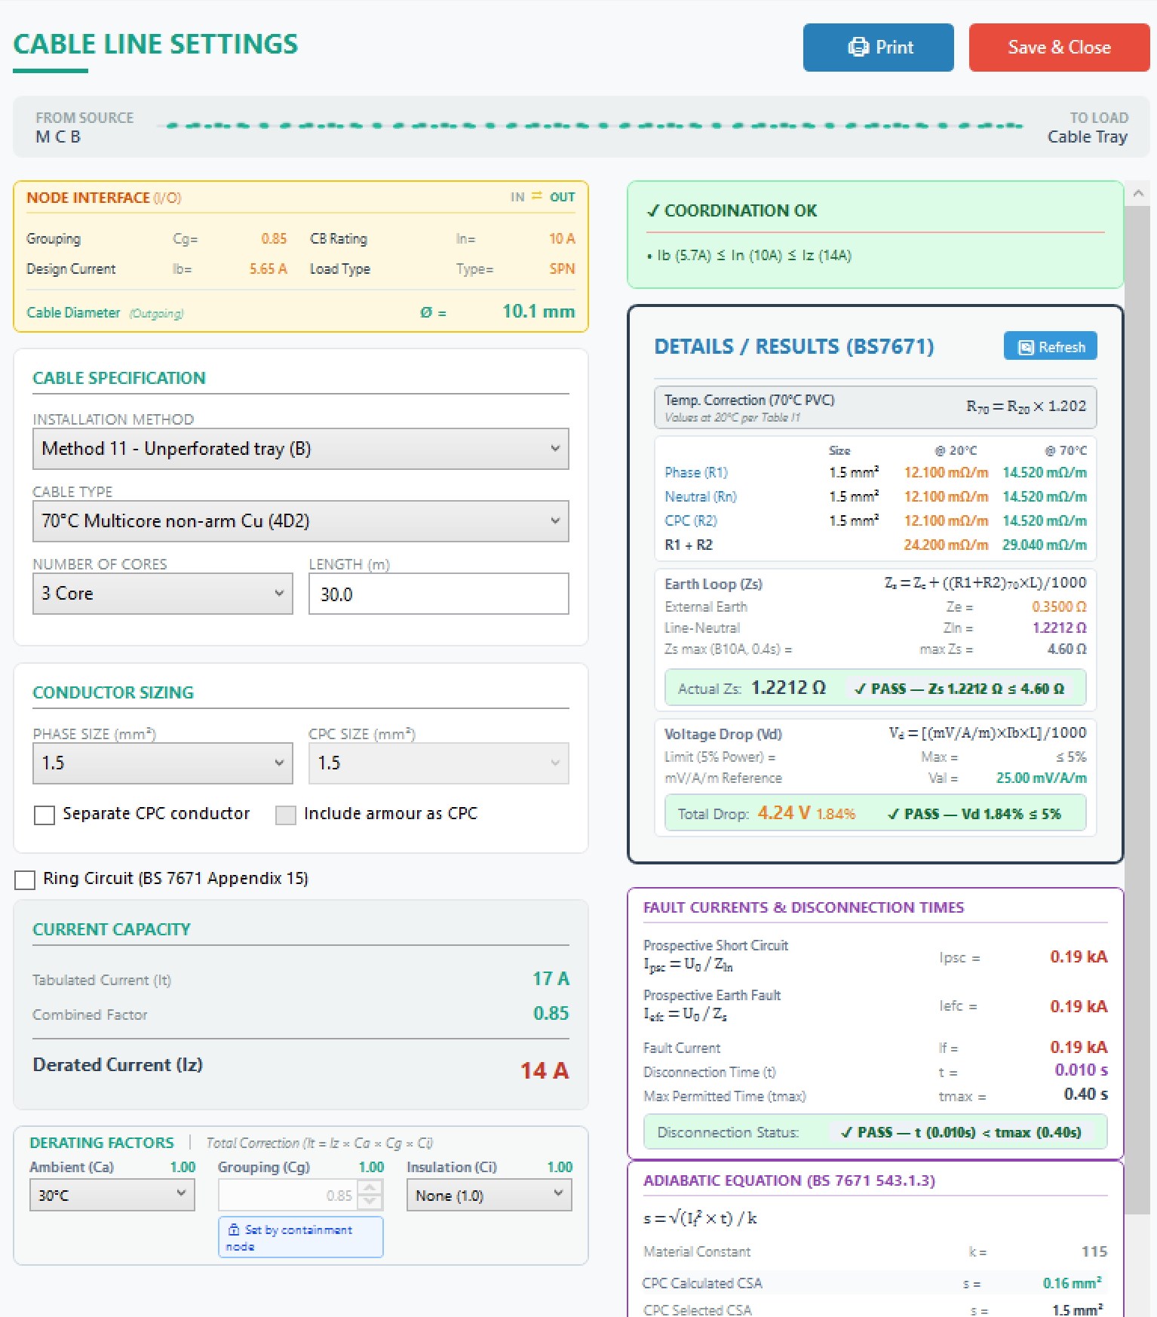The height and width of the screenshot is (1317, 1157).
Task: Click the lock icon in containment note
Action: pos(234,1230)
